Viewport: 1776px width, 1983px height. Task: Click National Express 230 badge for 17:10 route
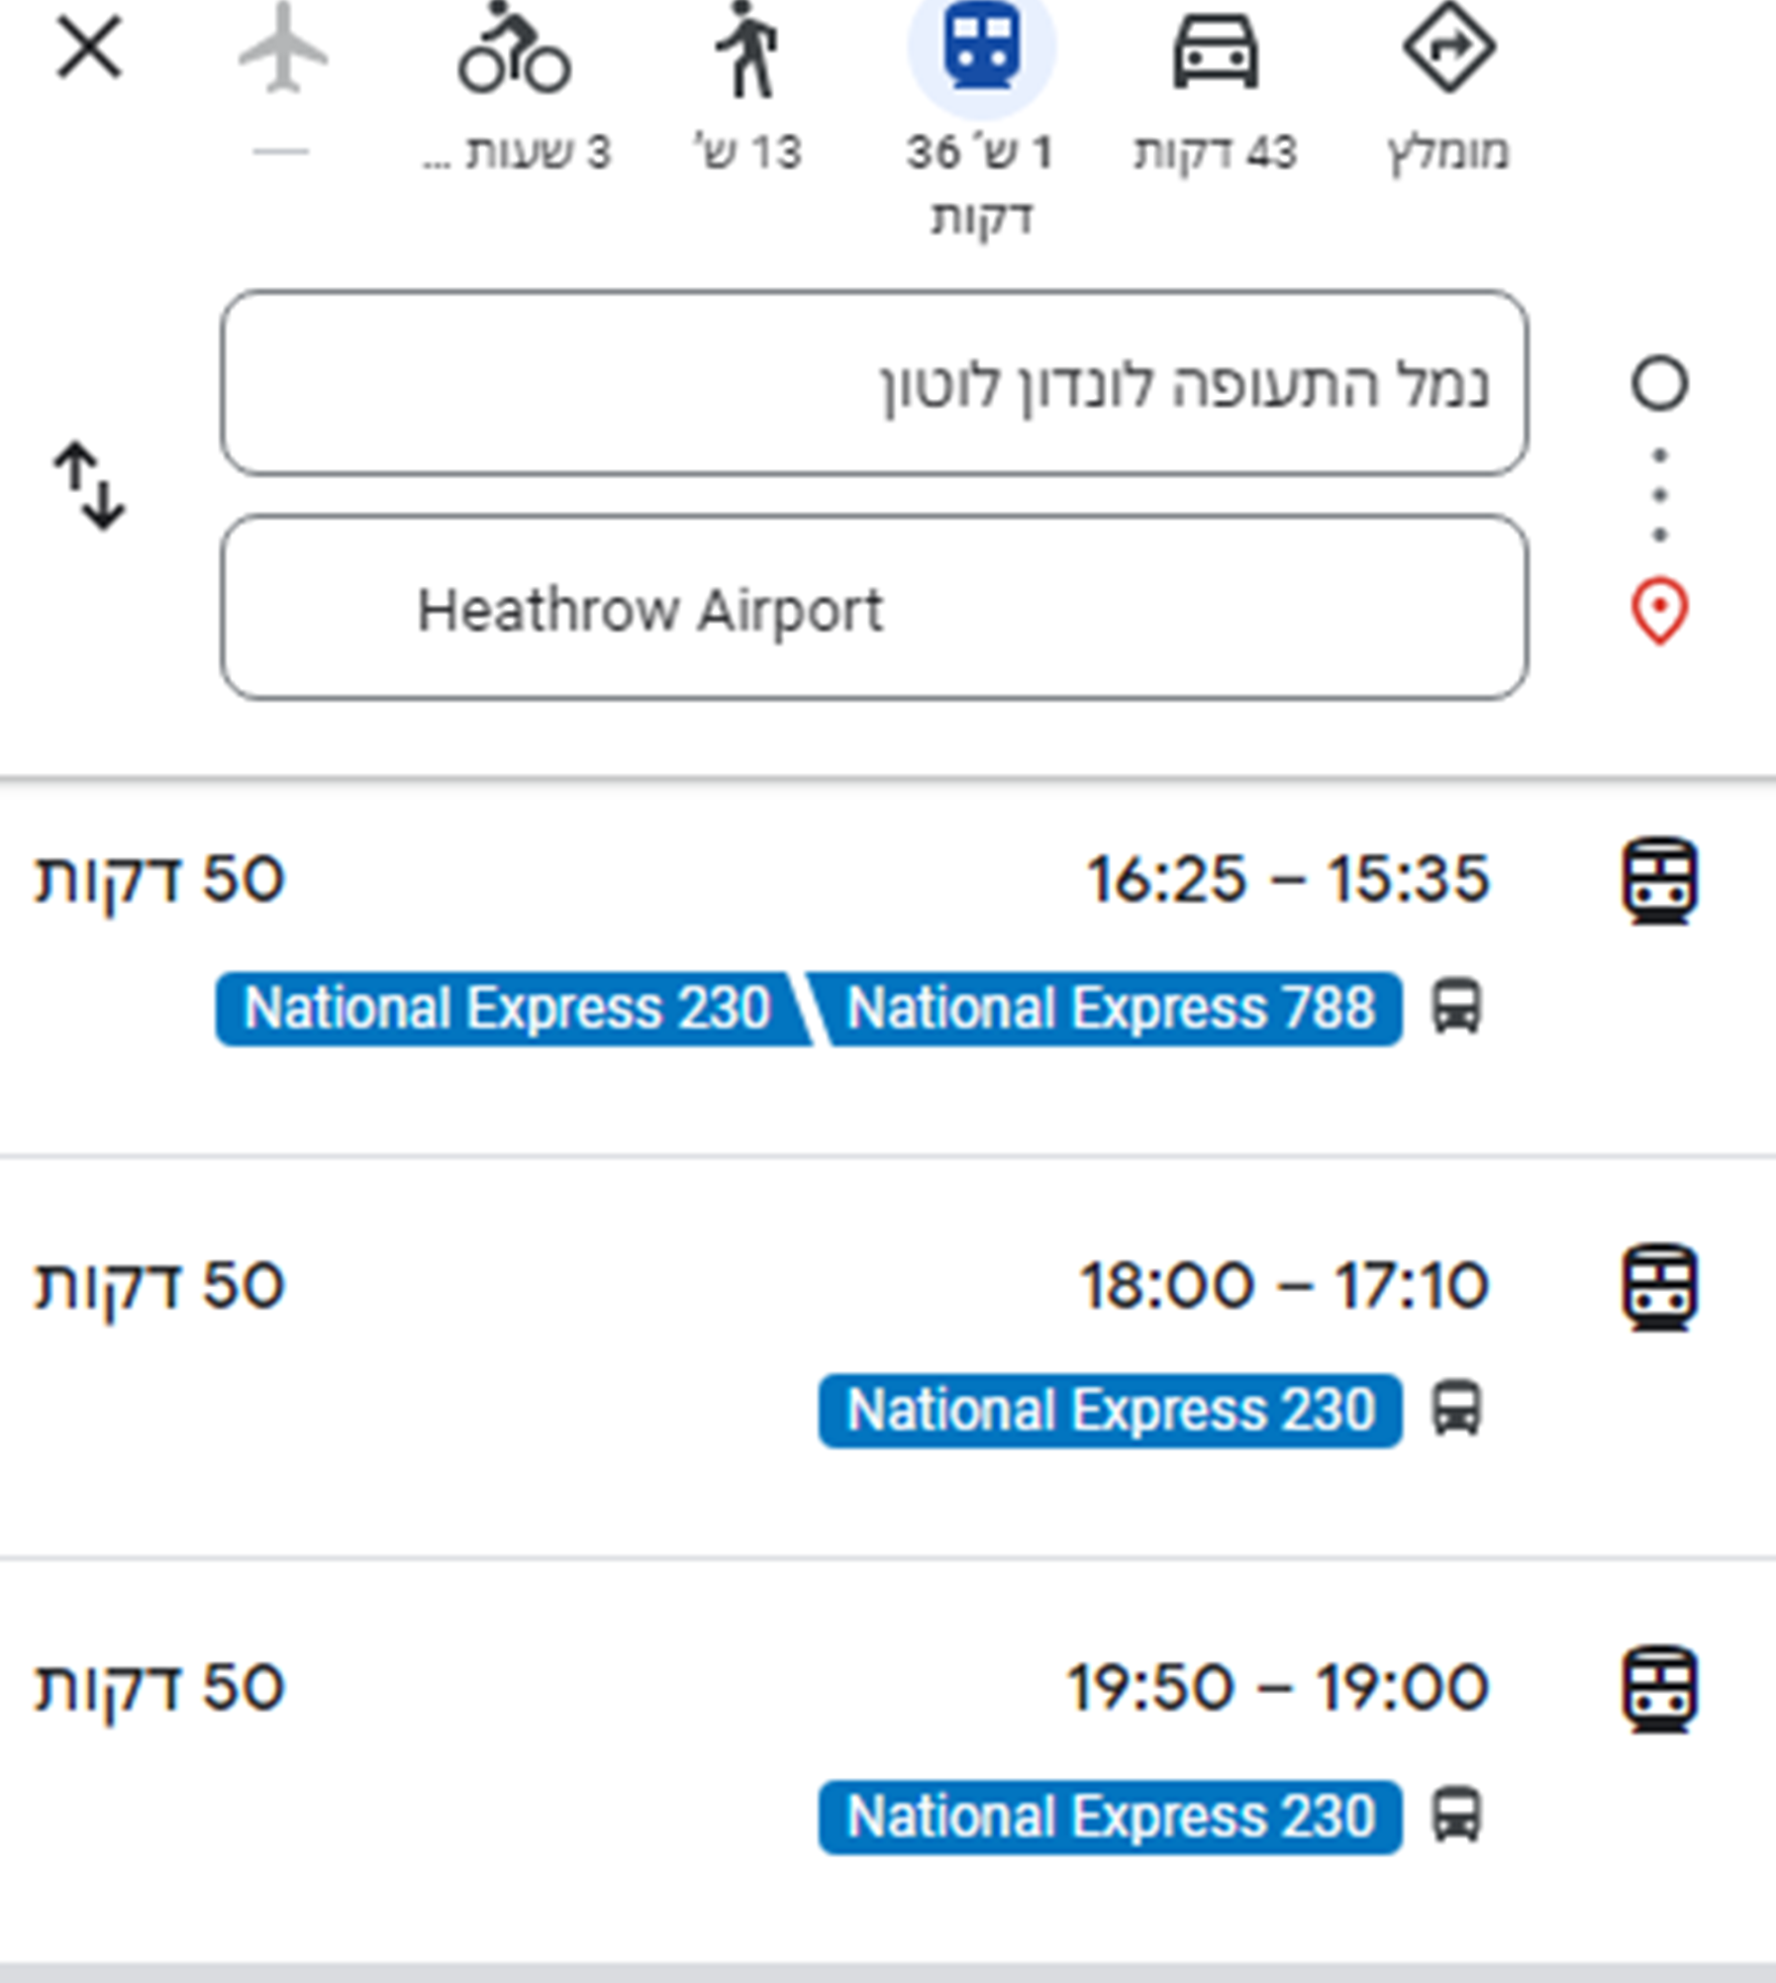click(1111, 1410)
